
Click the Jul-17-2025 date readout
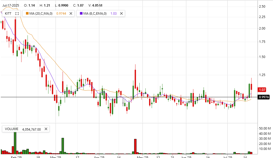(11, 5)
